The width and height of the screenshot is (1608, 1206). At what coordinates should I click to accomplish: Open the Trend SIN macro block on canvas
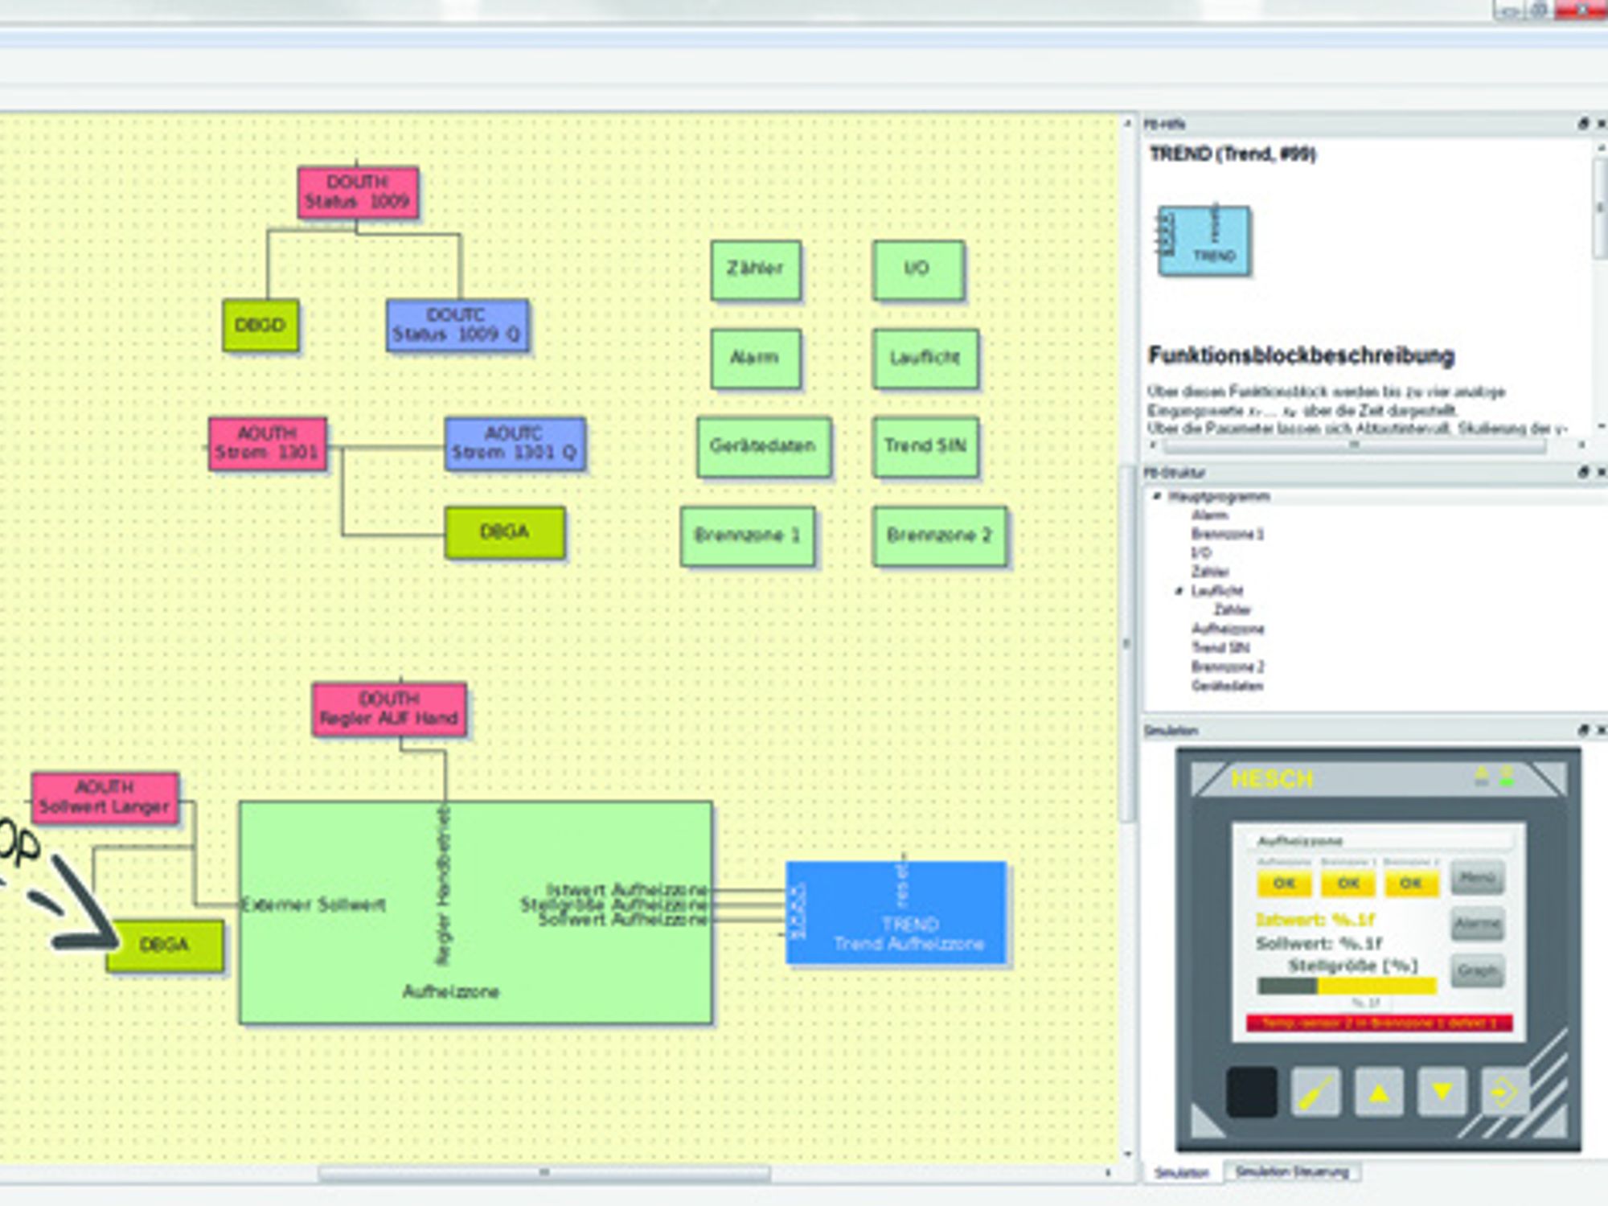pos(925,447)
